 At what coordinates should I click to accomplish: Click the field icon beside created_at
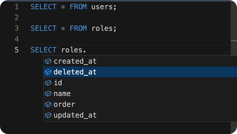[x=48, y=61]
